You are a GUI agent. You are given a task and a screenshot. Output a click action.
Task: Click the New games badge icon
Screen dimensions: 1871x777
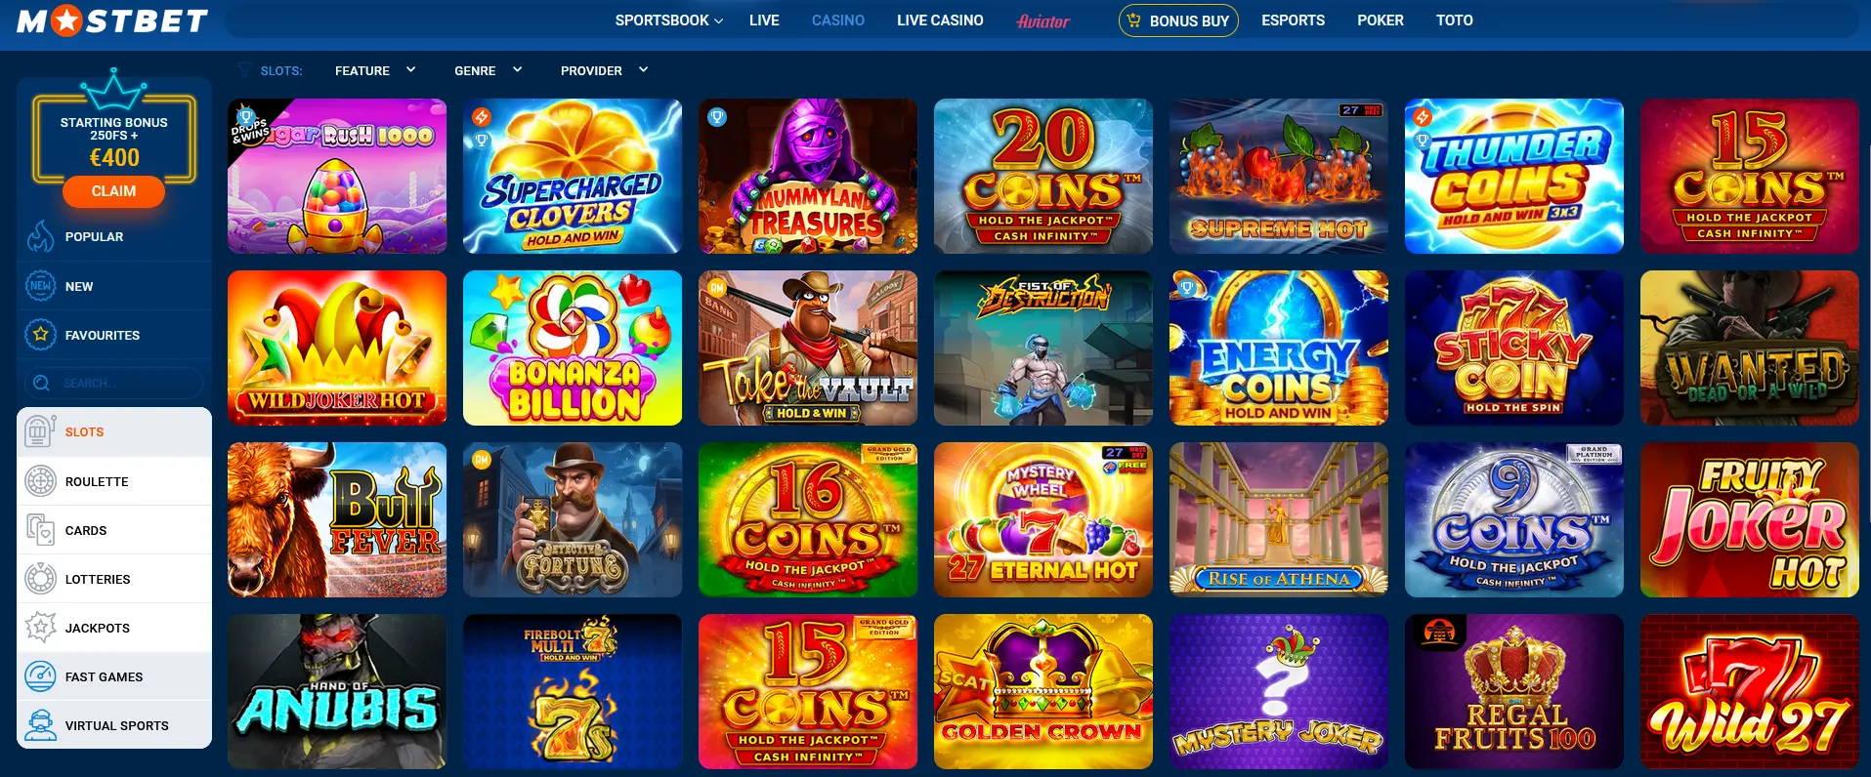pos(40,286)
